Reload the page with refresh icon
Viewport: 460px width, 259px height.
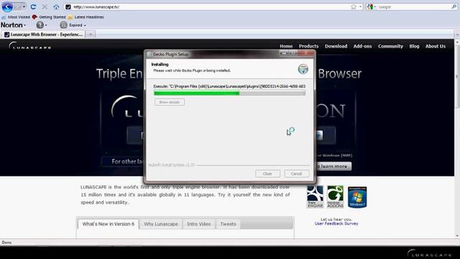coord(33,6)
